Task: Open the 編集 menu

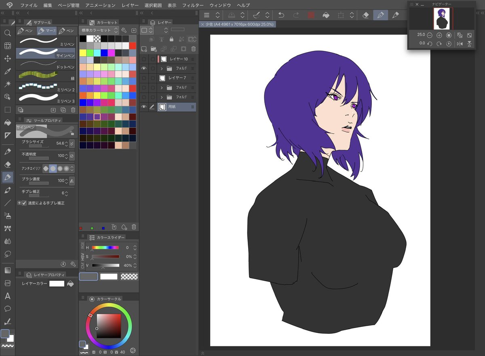Action: (x=48, y=5)
